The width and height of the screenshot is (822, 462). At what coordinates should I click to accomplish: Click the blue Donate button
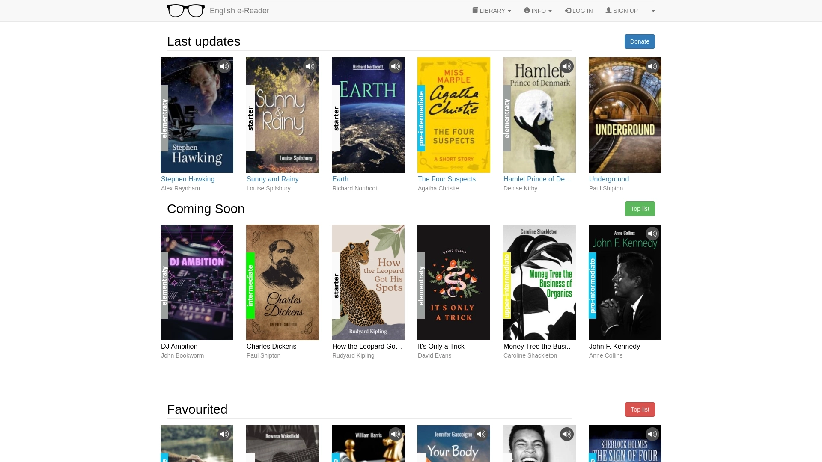point(640,41)
